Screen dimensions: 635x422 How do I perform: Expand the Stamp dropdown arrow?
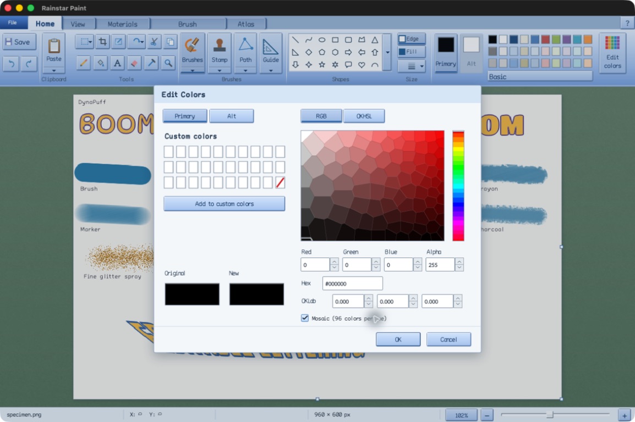click(x=219, y=70)
